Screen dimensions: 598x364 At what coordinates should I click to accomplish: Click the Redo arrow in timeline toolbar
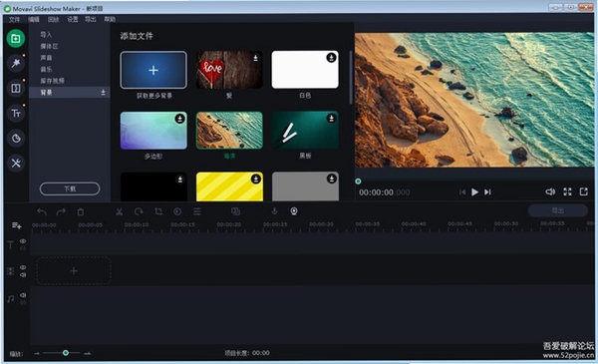[61, 211]
